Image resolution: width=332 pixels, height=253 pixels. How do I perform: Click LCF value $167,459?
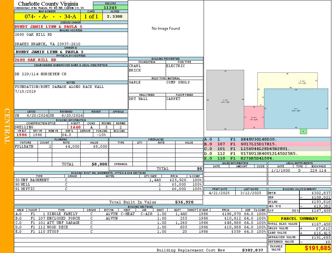321,211
